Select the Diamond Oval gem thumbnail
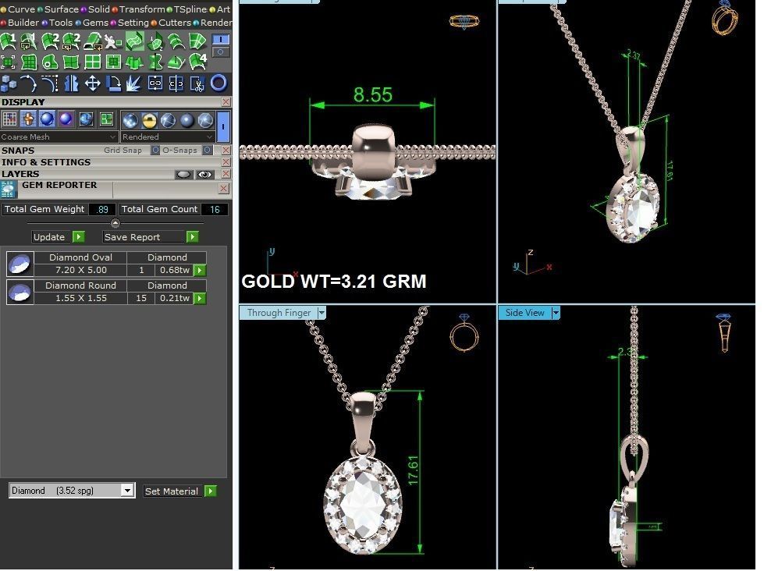This screenshot has height=571, width=764. coord(20,264)
